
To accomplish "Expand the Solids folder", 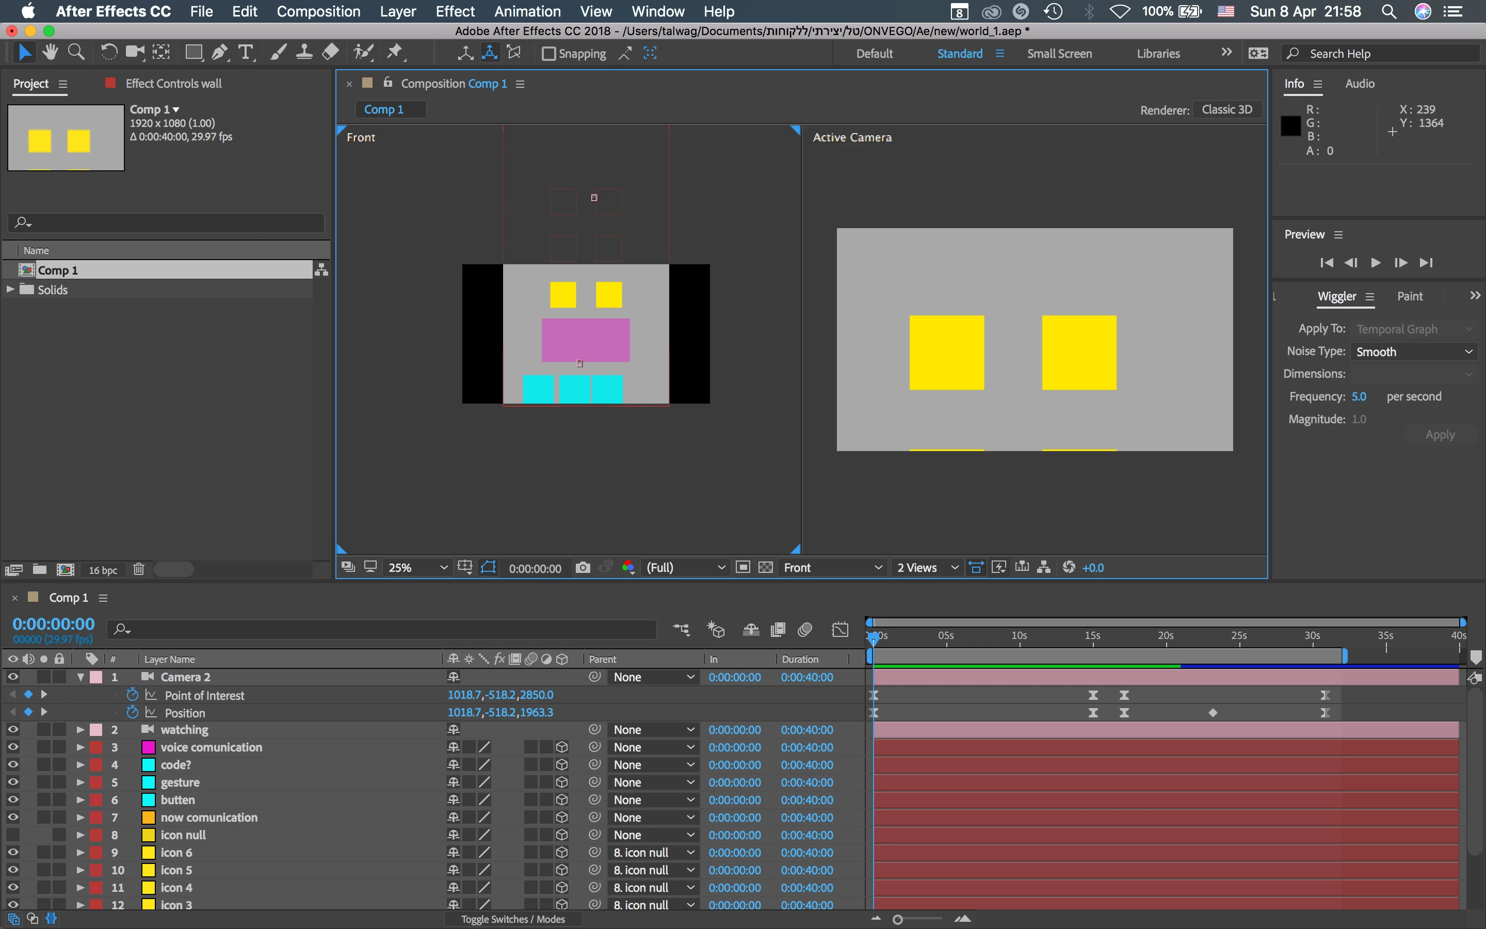I will (10, 290).
